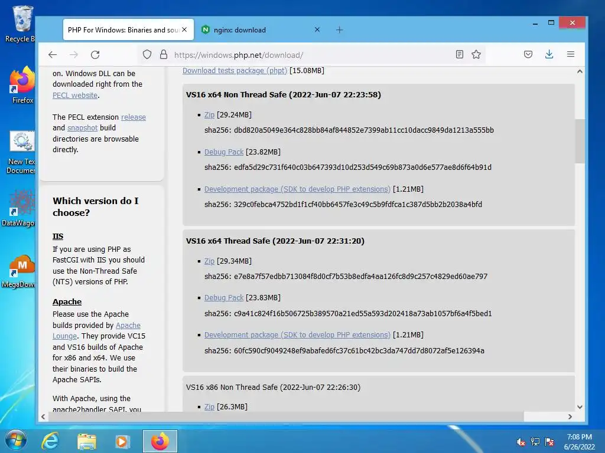Open a new tab
605x453 pixels.
(339, 29)
